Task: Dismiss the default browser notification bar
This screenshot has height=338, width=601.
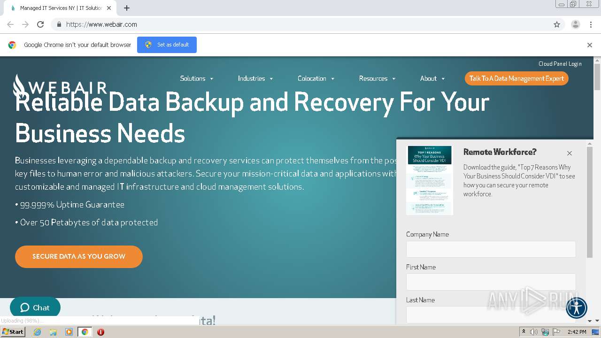Action: click(x=590, y=45)
